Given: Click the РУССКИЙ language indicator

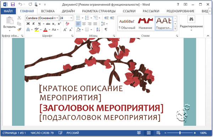Looking at the screenshot, I should tap(73, 133).
